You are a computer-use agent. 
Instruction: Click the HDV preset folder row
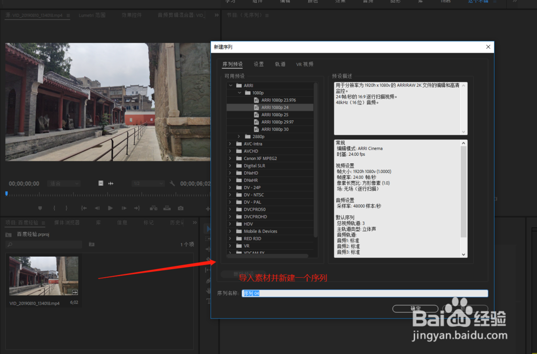coord(270,224)
